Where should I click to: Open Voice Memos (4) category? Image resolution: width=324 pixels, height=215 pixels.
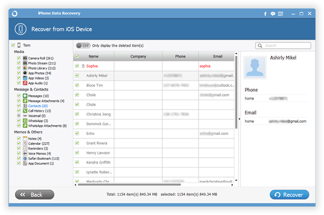click(x=39, y=153)
